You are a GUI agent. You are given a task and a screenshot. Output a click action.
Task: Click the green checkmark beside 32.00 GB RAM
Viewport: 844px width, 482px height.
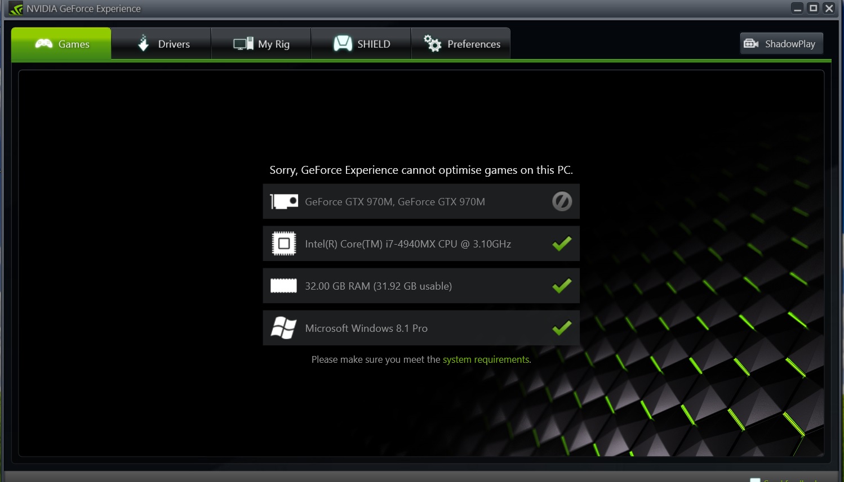[562, 286]
